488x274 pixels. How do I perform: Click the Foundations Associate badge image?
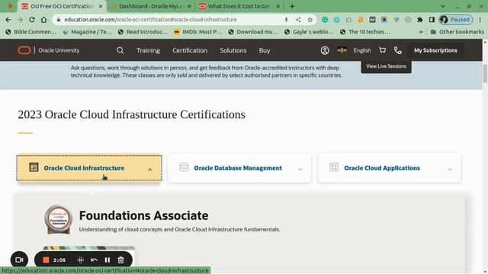(x=58, y=219)
